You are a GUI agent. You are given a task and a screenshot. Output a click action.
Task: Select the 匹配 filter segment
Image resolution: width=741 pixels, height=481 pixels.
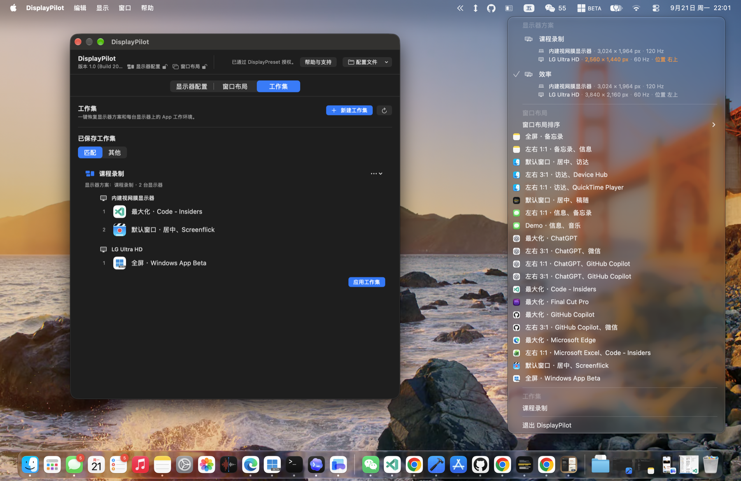(90, 153)
